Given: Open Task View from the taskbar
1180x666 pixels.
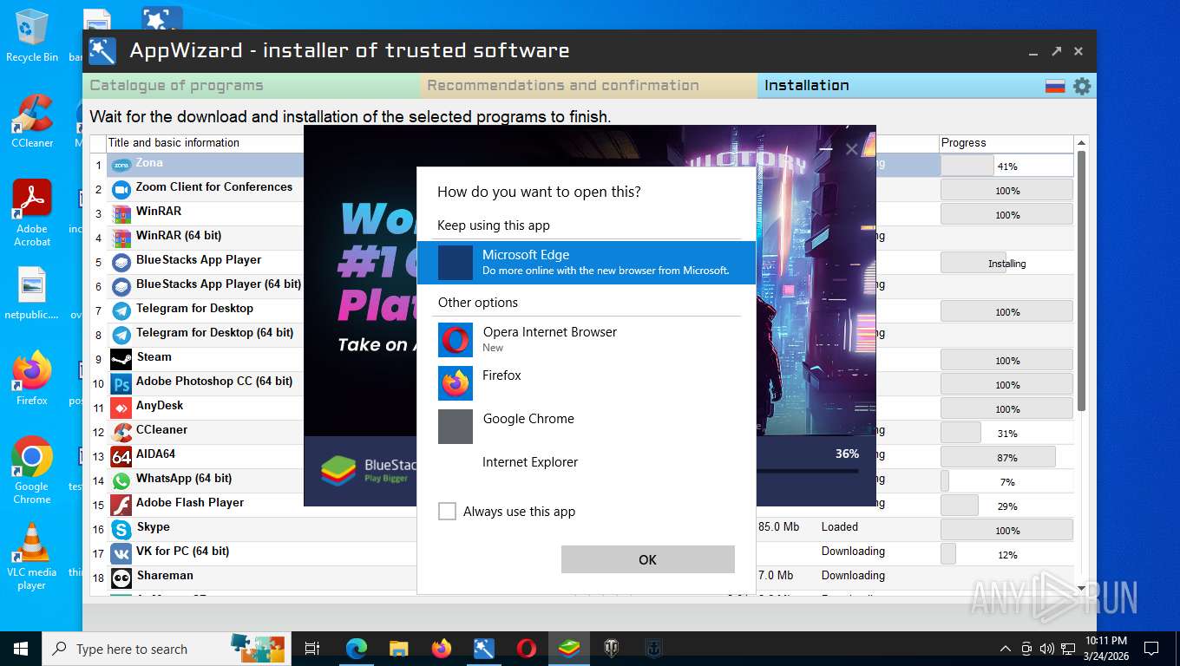Looking at the screenshot, I should (x=312, y=648).
